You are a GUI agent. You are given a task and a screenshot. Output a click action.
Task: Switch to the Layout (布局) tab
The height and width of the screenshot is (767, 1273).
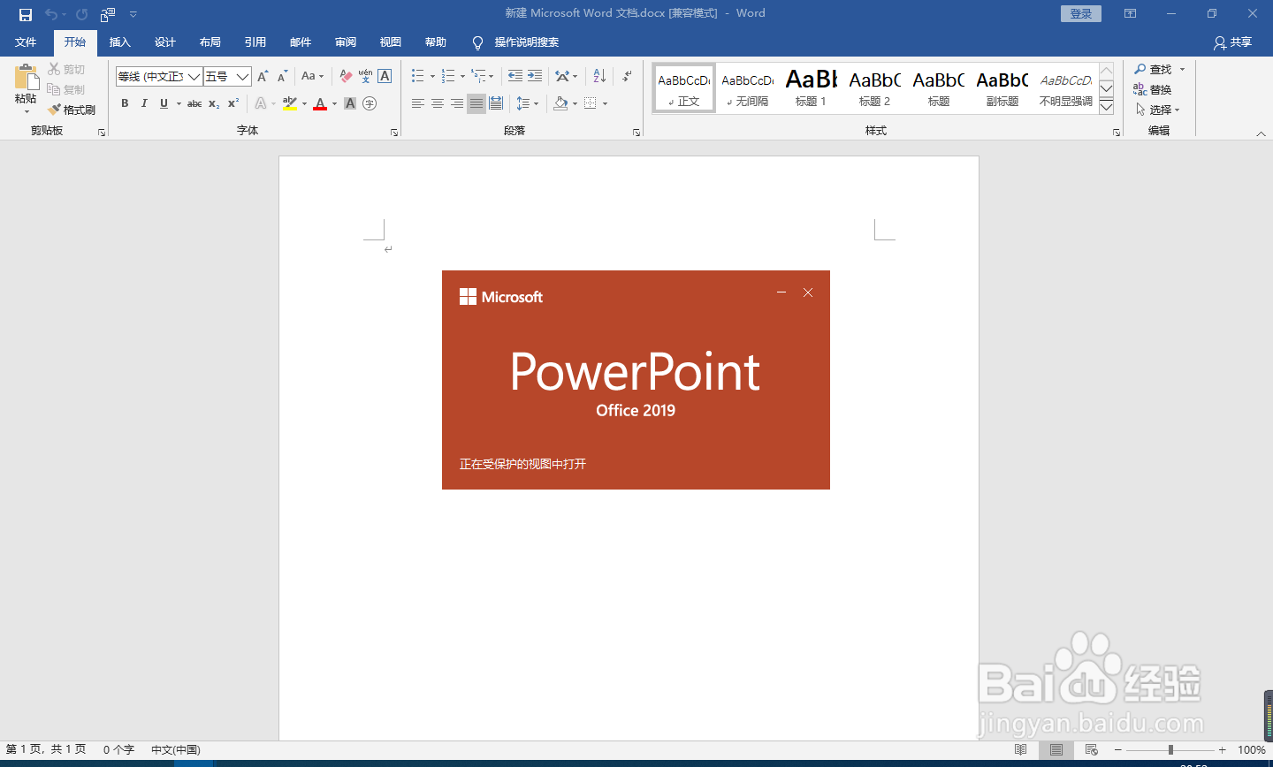[x=210, y=42]
